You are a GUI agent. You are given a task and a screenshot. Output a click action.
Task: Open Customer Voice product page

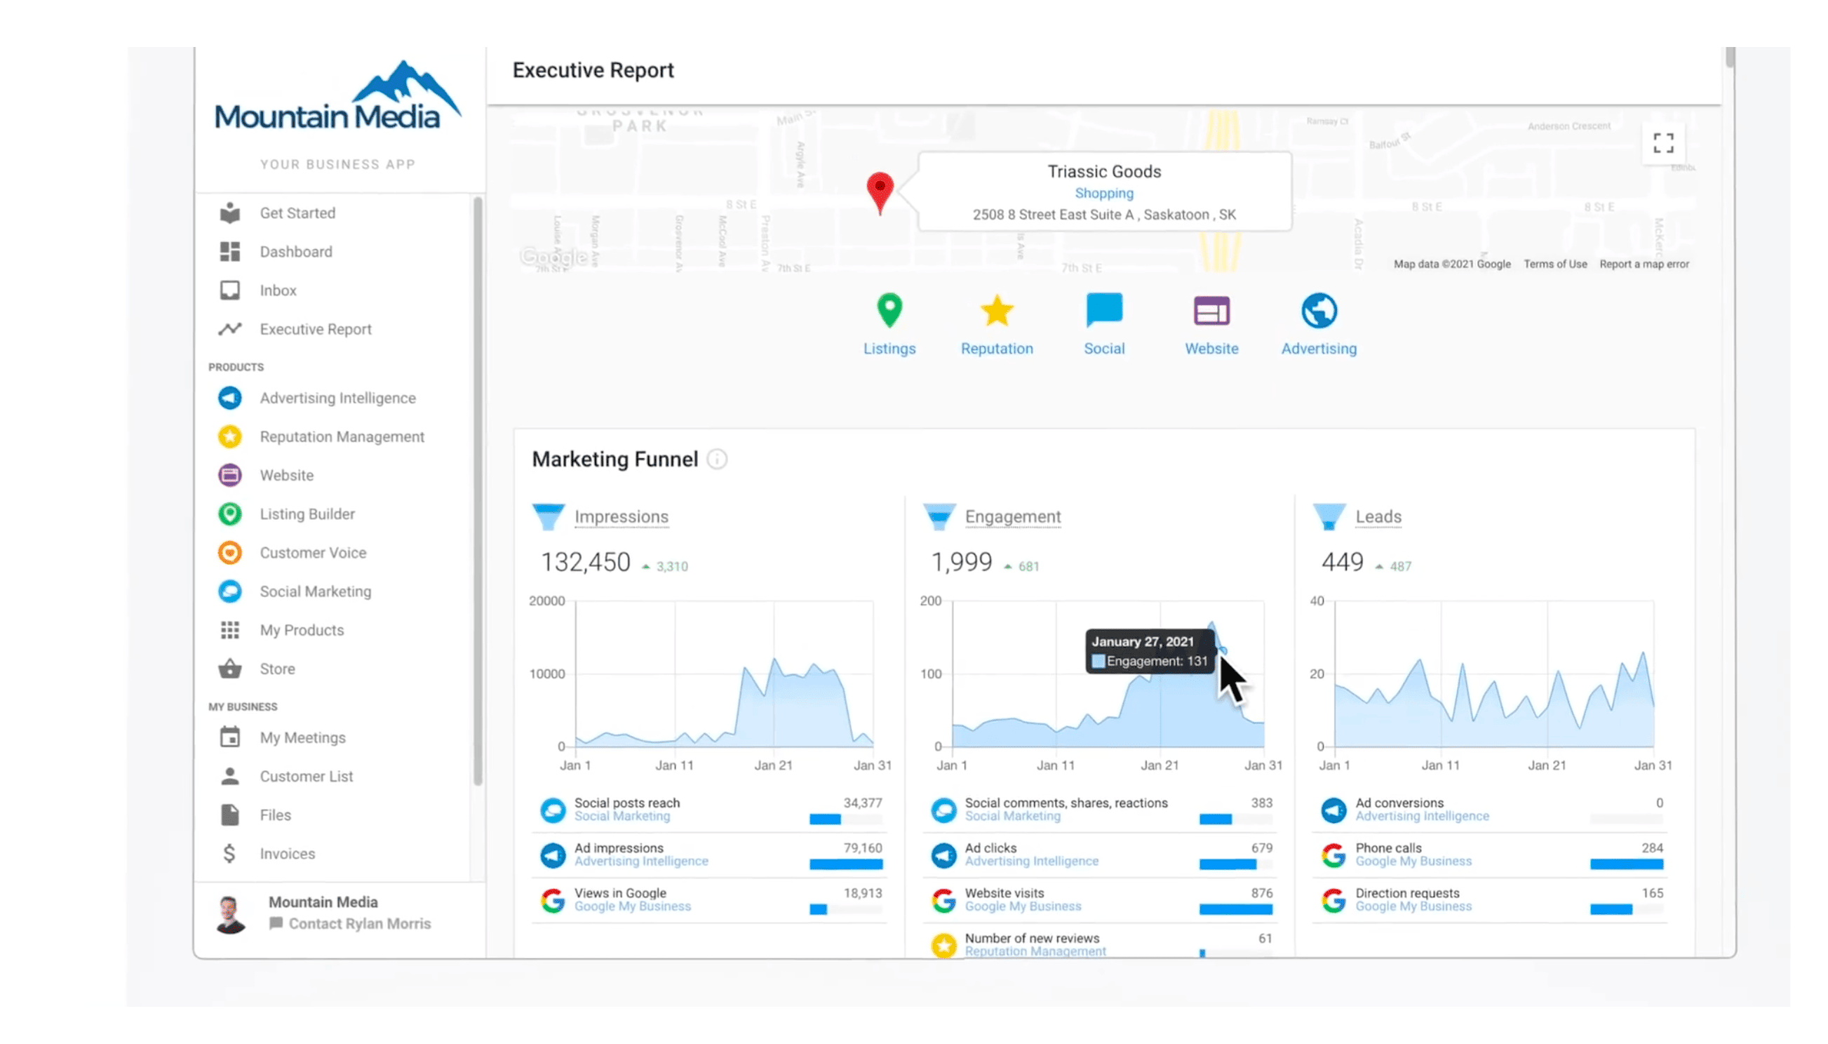point(313,551)
